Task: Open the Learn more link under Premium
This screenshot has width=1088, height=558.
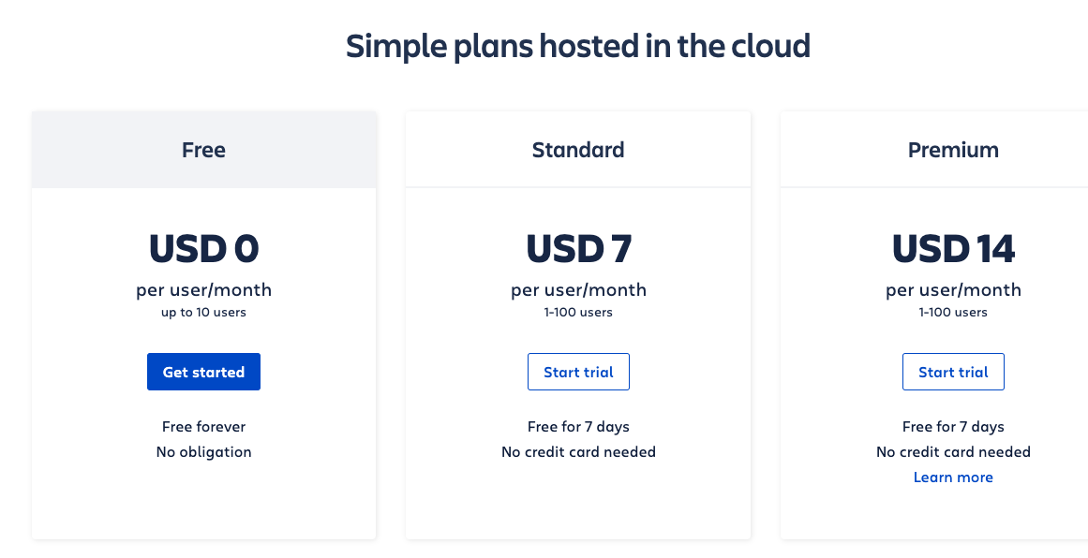Action: [x=953, y=477]
